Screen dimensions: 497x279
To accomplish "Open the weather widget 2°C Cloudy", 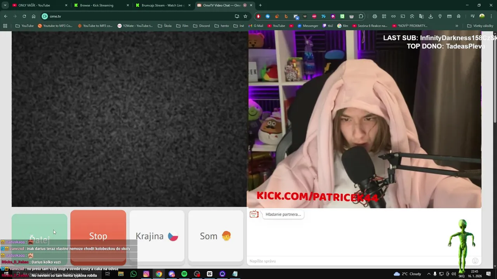I will click(x=407, y=274).
